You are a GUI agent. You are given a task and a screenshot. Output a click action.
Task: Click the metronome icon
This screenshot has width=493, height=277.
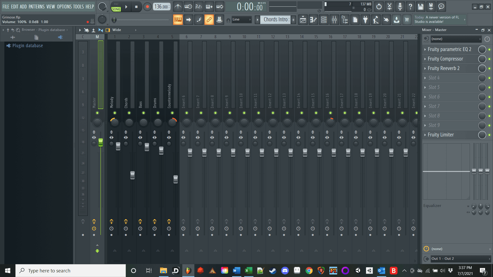[x=178, y=7]
